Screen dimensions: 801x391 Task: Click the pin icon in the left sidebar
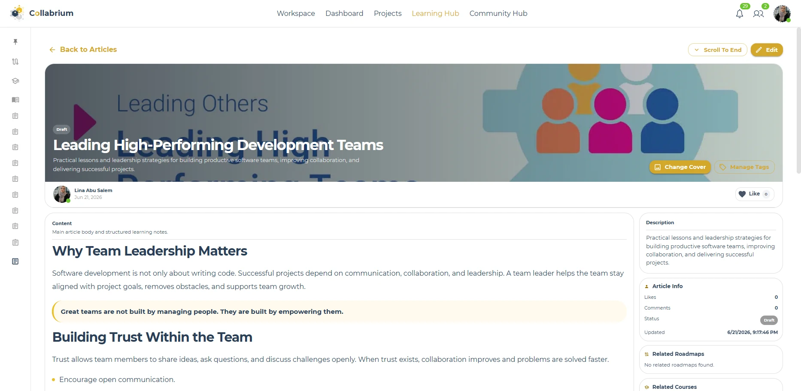coord(15,42)
